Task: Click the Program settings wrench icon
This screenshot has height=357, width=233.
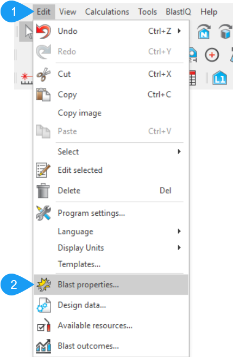Action: [x=43, y=213]
